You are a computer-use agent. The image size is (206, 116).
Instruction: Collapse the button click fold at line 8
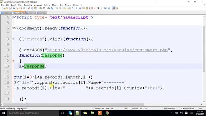13,39
